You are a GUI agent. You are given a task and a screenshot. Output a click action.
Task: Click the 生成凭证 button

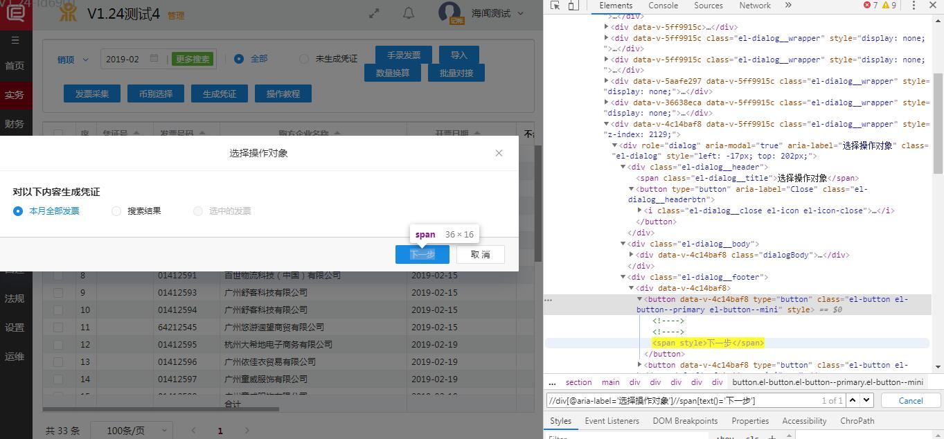tap(220, 93)
